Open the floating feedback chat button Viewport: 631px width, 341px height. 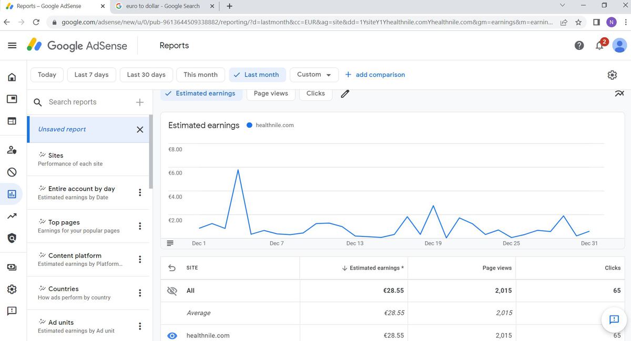tap(614, 319)
